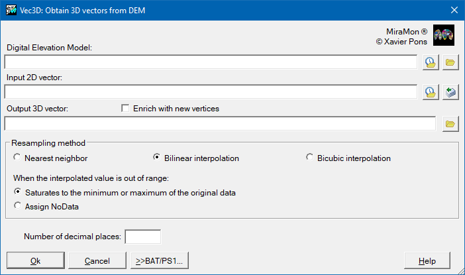465x275 pixels.
Task: Browse folder for Digital Elevation Model file
Action: click(450, 62)
